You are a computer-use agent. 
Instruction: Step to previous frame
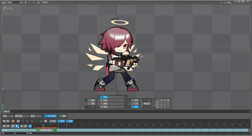coord(8,126)
